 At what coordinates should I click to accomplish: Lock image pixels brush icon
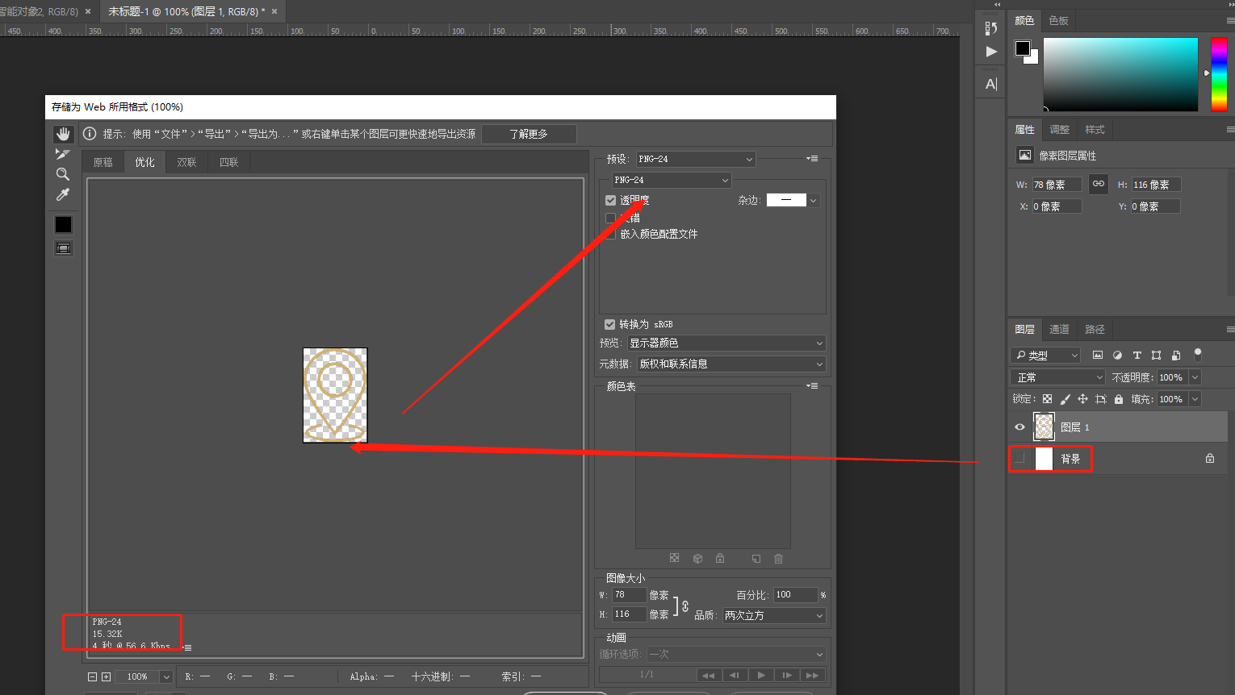click(1065, 399)
